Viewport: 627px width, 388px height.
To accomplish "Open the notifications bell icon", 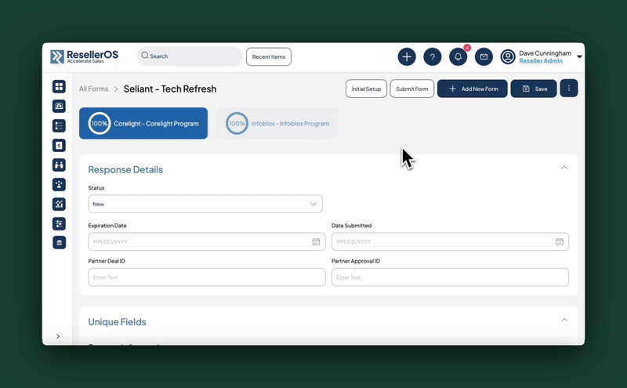I will [x=458, y=56].
